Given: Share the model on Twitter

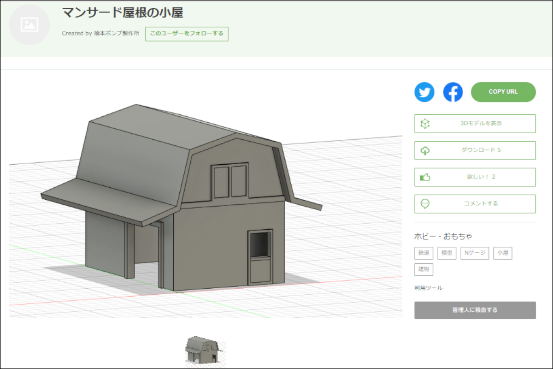Looking at the screenshot, I should pyautogui.click(x=424, y=92).
